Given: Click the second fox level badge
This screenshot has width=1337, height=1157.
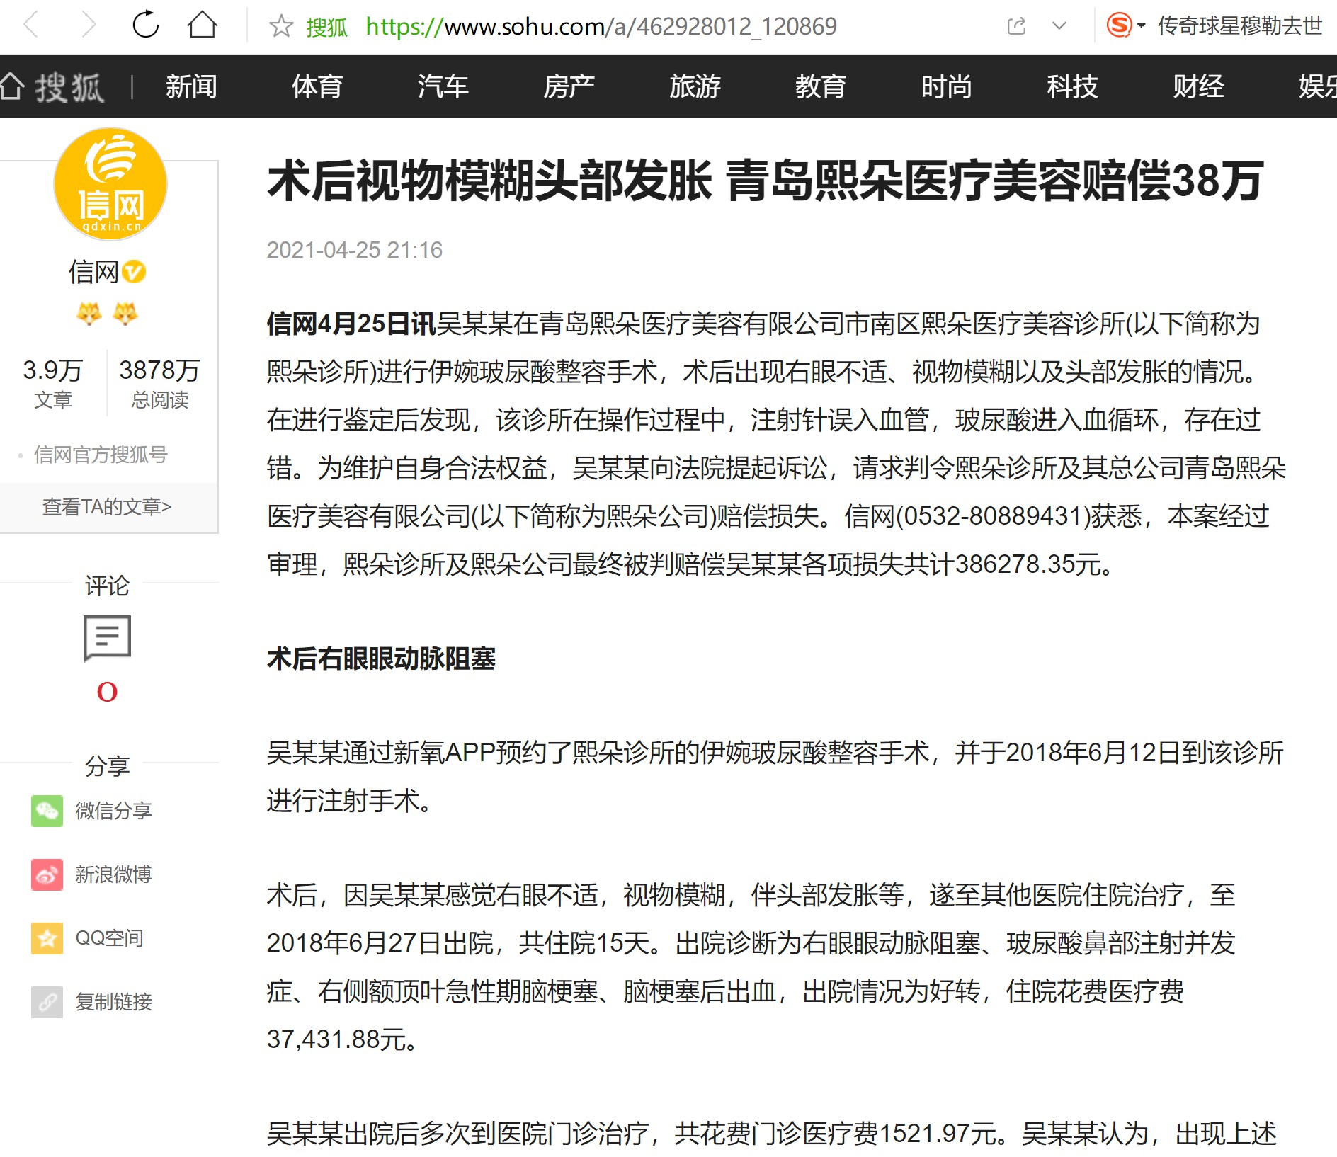Looking at the screenshot, I should (125, 313).
